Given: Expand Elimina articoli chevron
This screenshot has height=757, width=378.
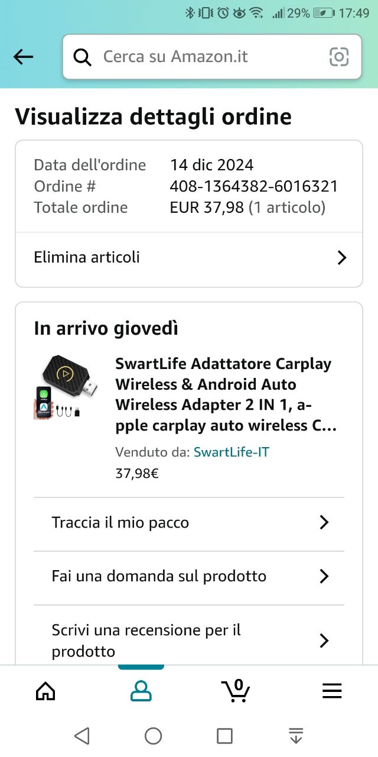Looking at the screenshot, I should pyautogui.click(x=341, y=258).
